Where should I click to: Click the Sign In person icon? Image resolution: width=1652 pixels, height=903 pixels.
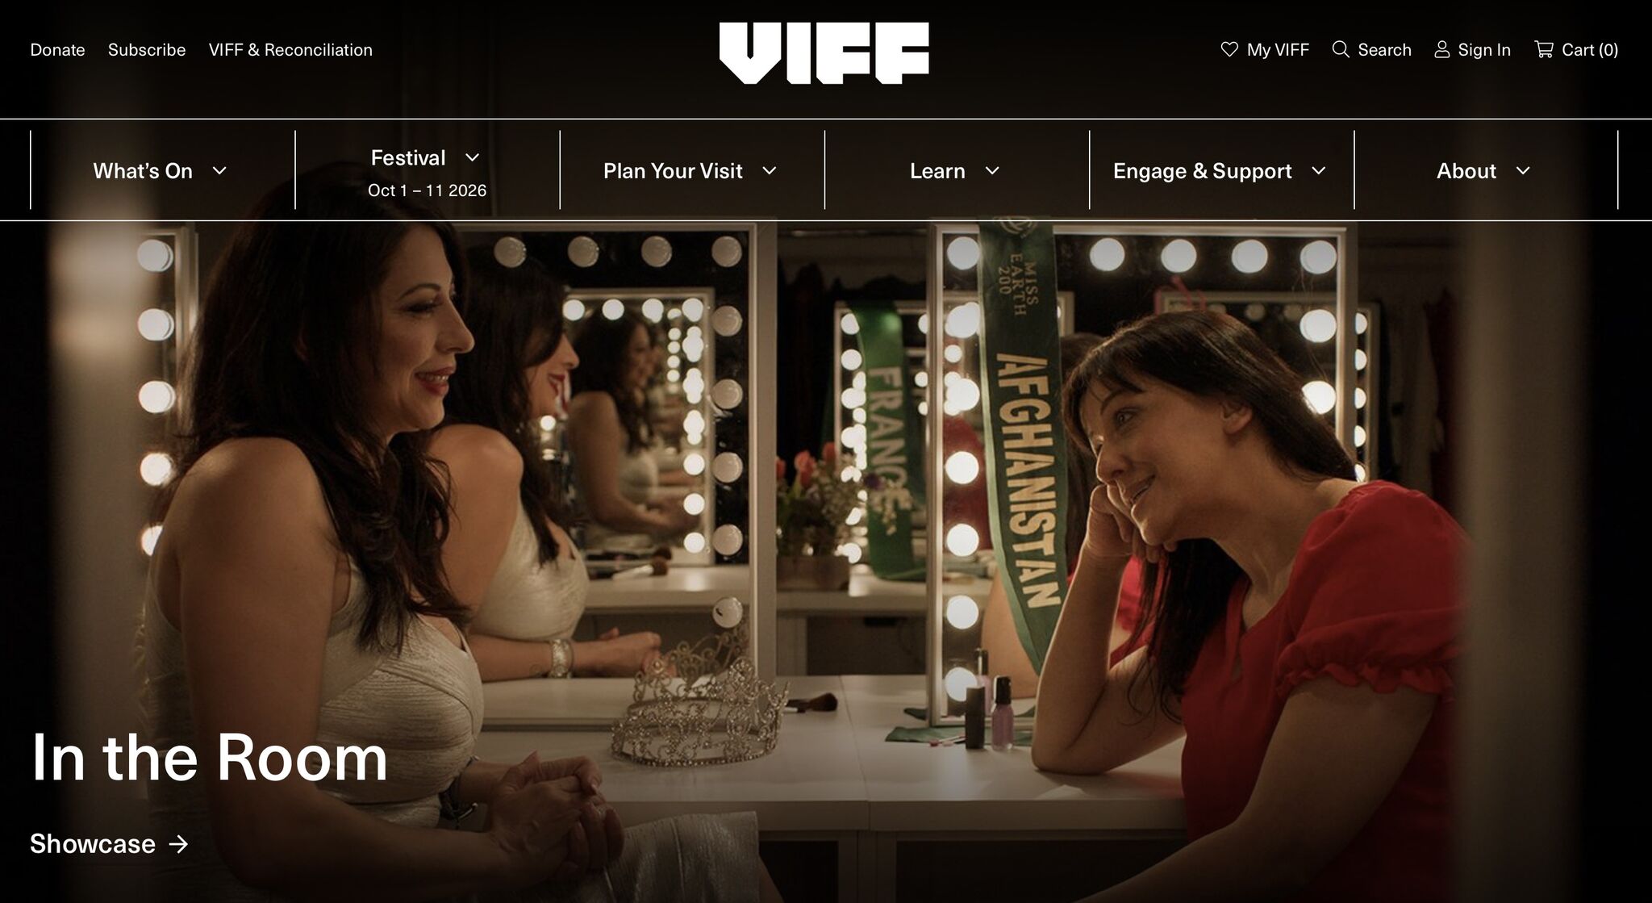point(1441,49)
